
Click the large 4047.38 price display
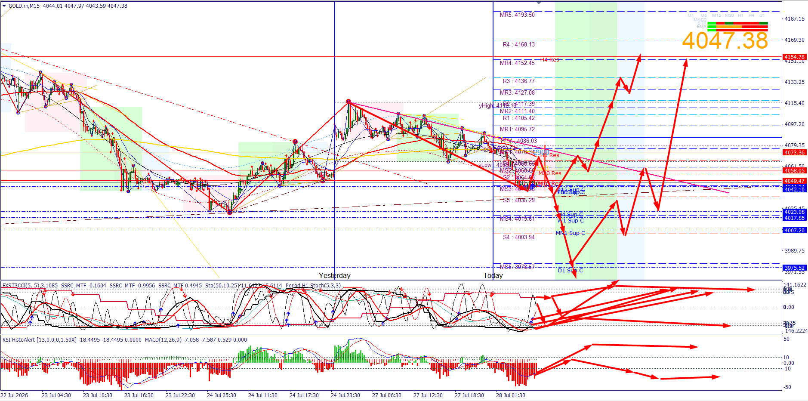click(725, 40)
